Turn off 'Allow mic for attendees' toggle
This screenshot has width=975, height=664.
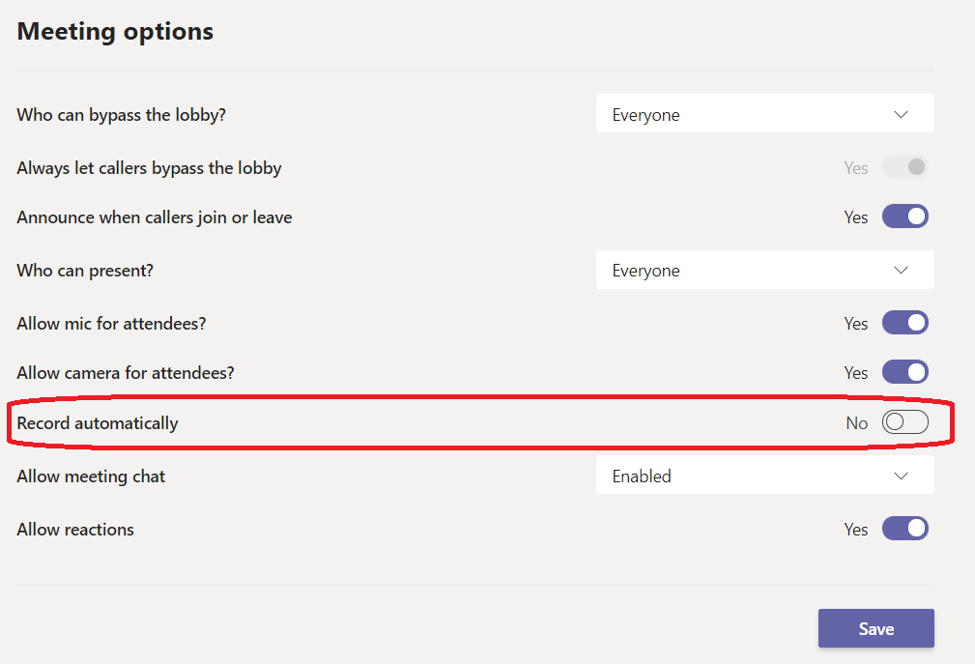pyautogui.click(x=905, y=323)
